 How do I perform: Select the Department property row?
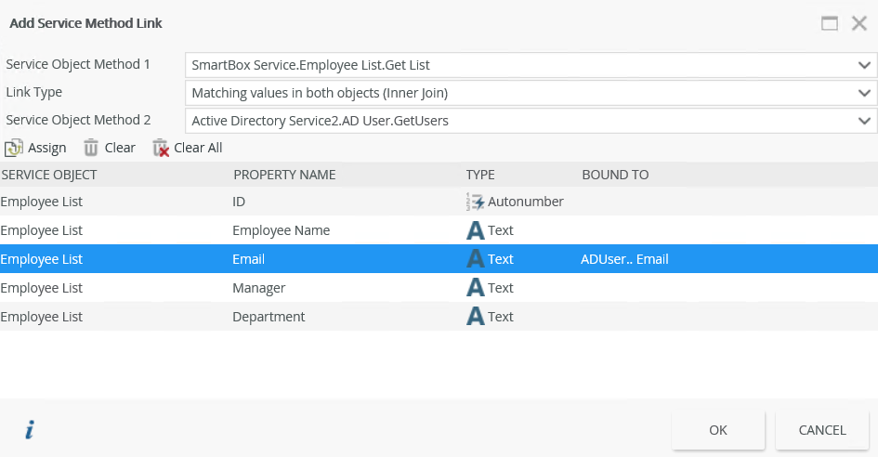269,317
